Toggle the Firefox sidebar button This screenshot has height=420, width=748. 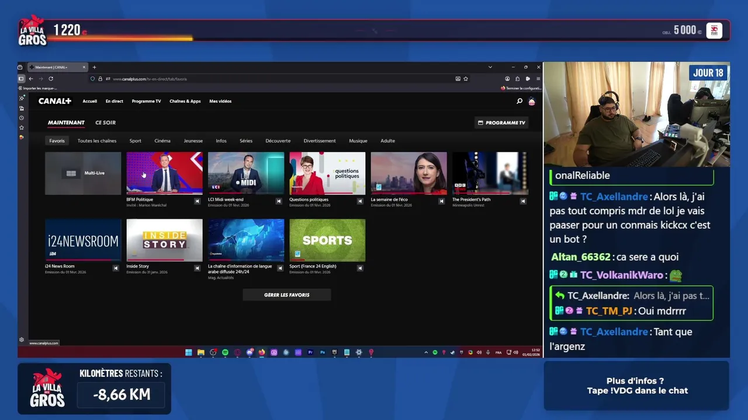click(x=21, y=79)
